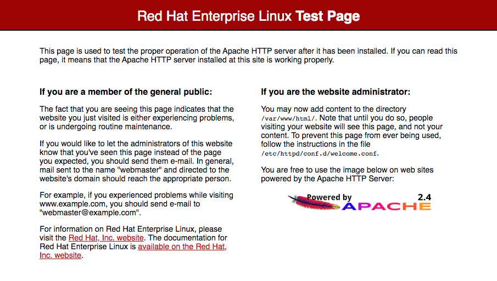Click the "Inc. website" link end on last line
Image resolution: width=497 pixels, height=281 pixels.
click(60, 255)
